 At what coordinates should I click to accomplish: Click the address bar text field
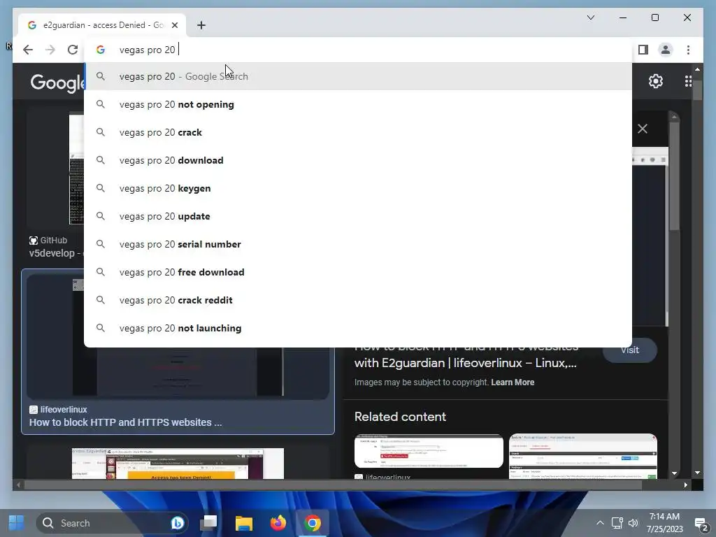358,50
